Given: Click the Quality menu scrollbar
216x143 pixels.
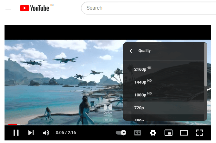Looking at the screenshot, I should click(x=206, y=65).
